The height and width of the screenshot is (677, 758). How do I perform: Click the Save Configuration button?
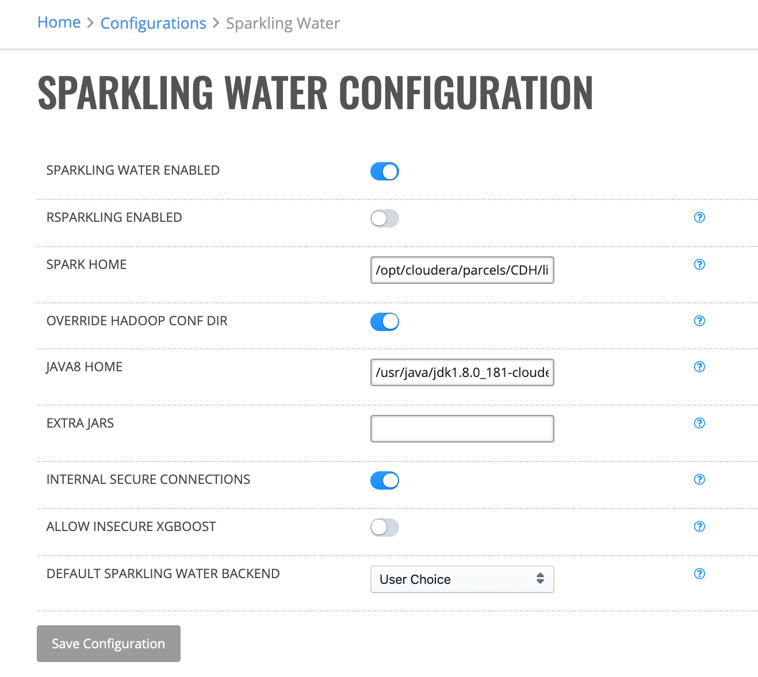tap(109, 644)
